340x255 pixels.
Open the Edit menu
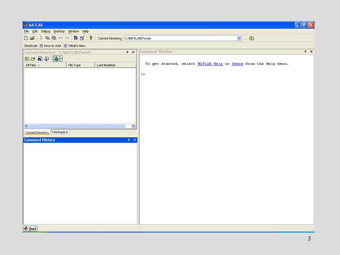(x=35, y=31)
